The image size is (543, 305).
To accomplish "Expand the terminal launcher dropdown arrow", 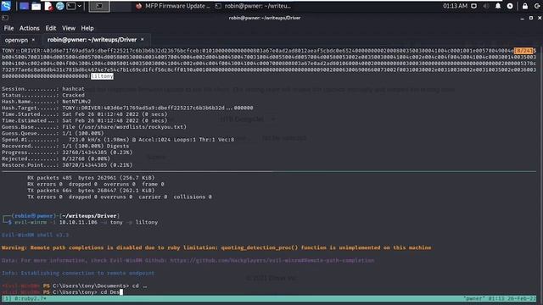I will click(x=79, y=6).
